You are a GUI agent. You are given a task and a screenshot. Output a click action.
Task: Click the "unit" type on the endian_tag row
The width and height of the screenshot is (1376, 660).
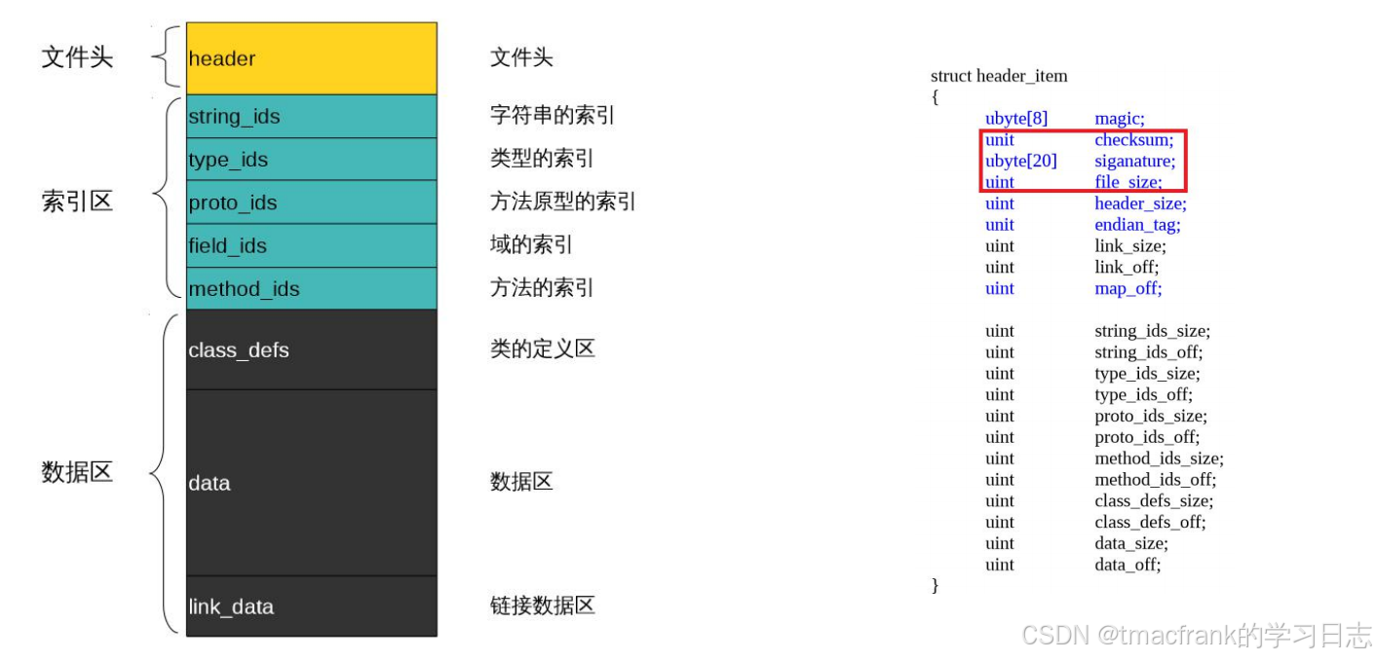[1000, 225]
